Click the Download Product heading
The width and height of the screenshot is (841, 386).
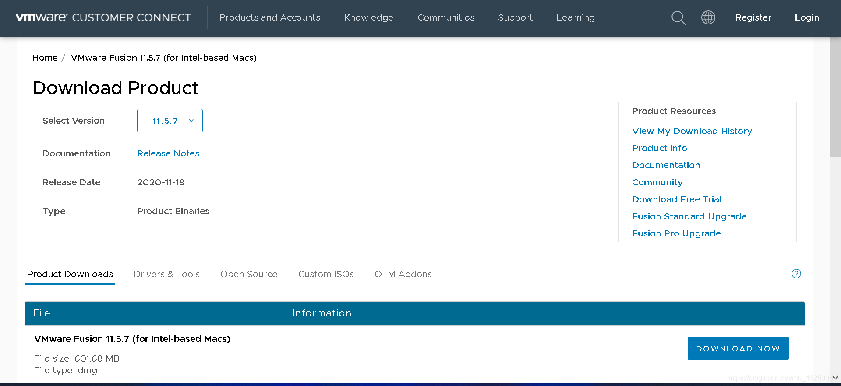pos(116,88)
